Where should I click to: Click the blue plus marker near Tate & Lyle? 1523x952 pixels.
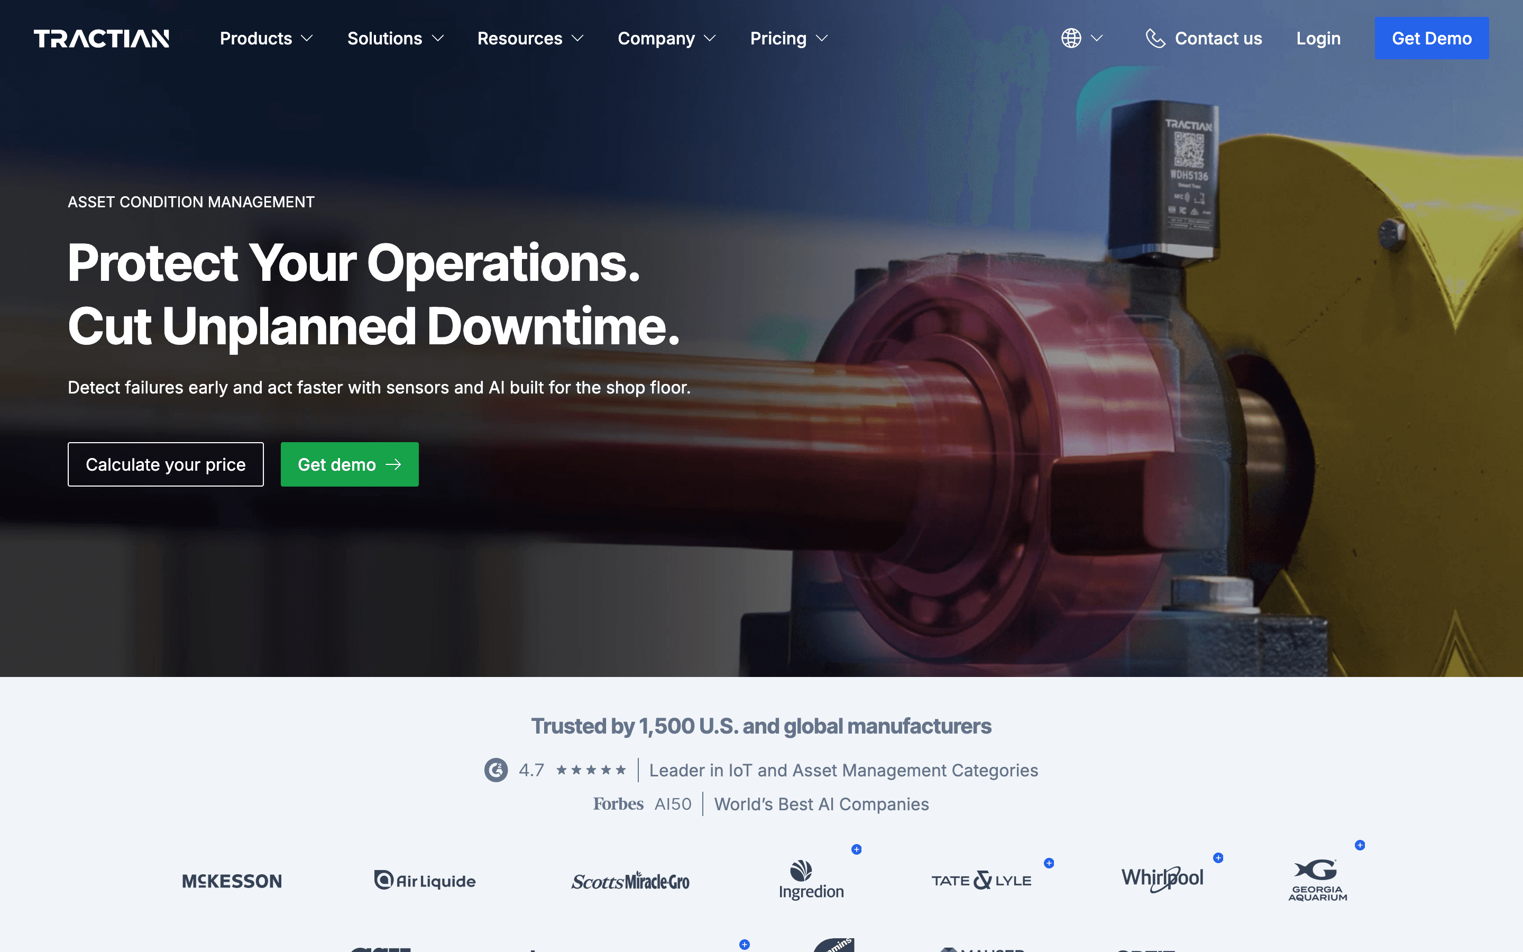1049,863
